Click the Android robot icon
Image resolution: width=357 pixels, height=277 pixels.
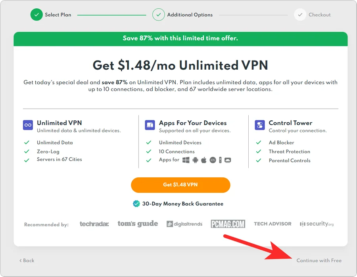point(195,160)
